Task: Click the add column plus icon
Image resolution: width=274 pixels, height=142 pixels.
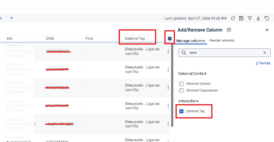Action: click(170, 39)
